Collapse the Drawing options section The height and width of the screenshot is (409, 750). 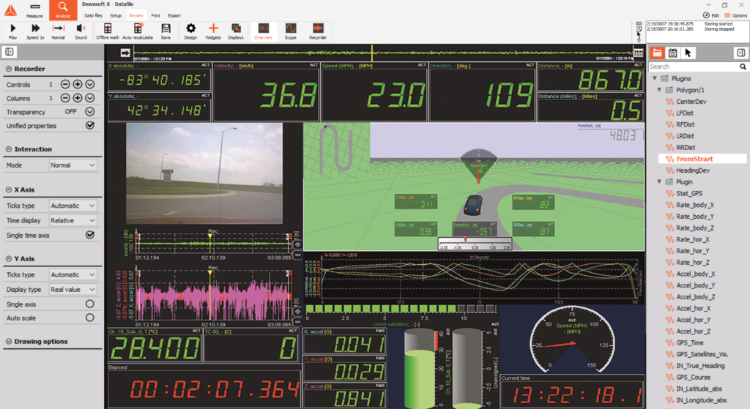click(x=8, y=341)
